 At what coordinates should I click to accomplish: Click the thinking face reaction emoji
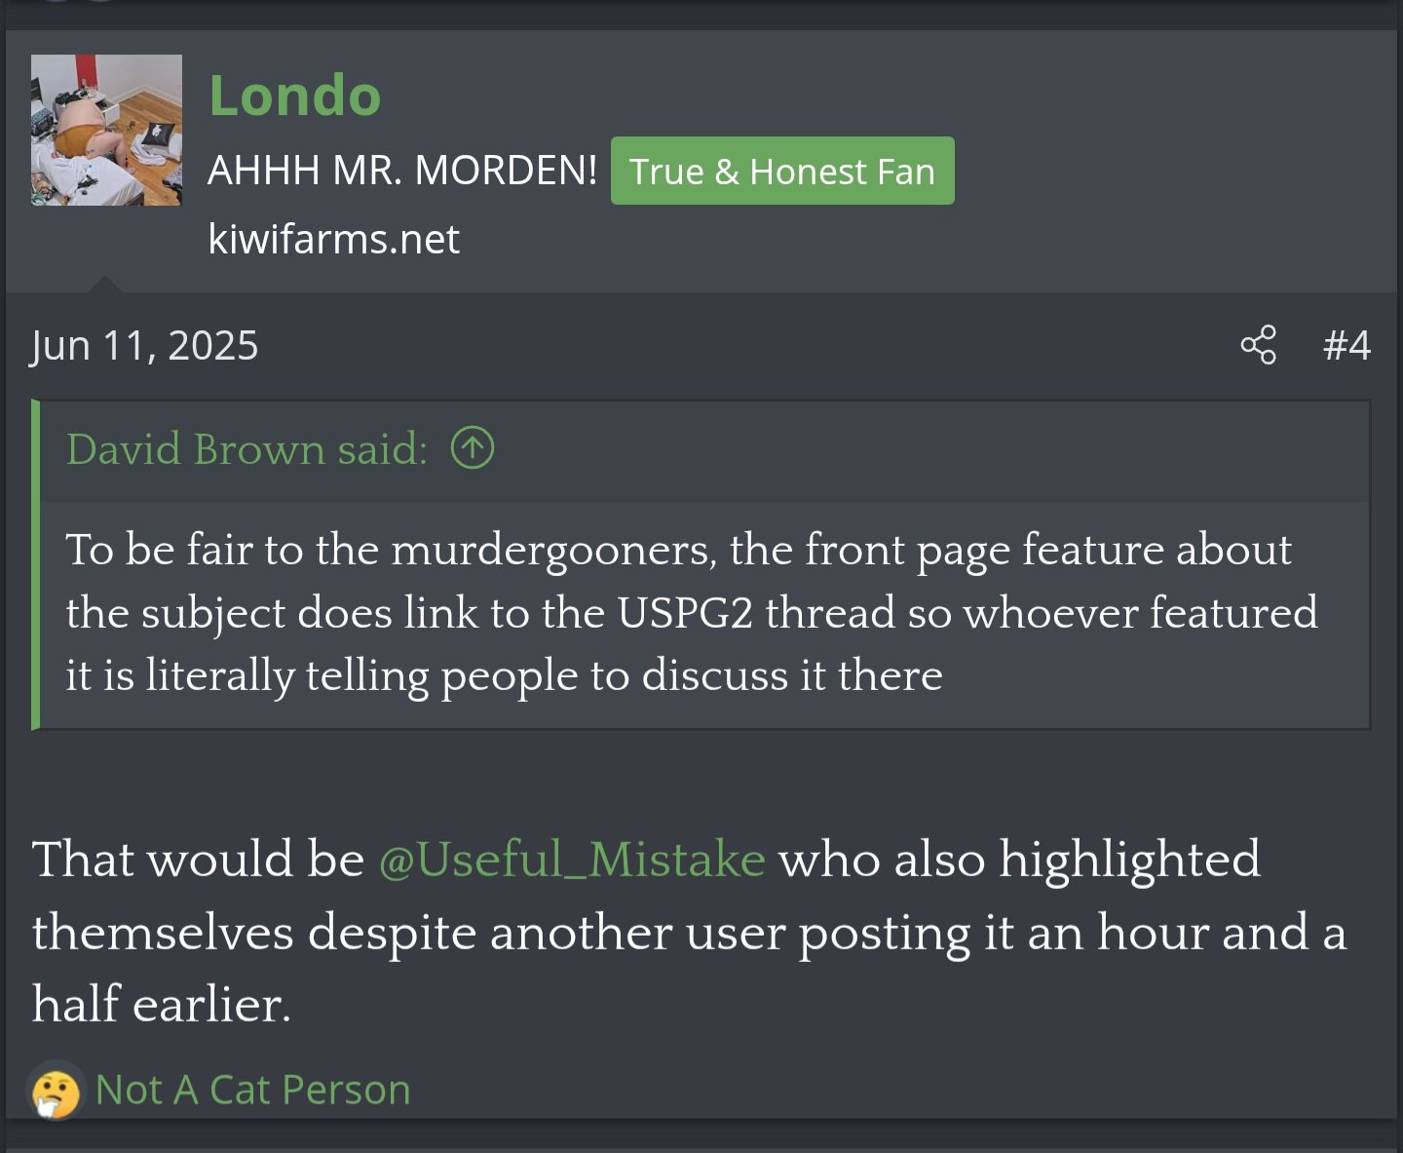point(56,1091)
